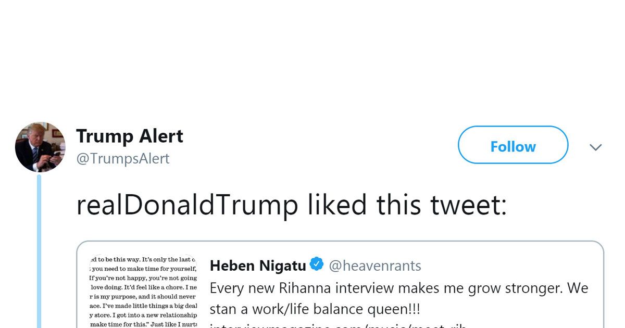Click "liked this tweet:" in the tweet text
Screen dimensions: 625x328
(407, 205)
